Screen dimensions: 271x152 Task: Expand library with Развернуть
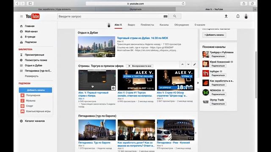(32, 76)
